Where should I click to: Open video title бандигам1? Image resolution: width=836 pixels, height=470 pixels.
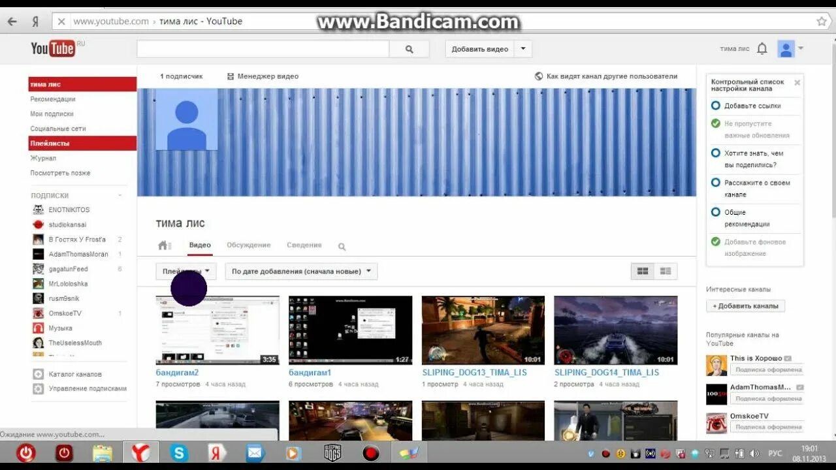[310, 373]
